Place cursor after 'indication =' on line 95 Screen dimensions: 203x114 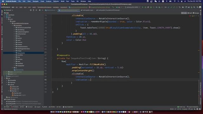click(91, 80)
